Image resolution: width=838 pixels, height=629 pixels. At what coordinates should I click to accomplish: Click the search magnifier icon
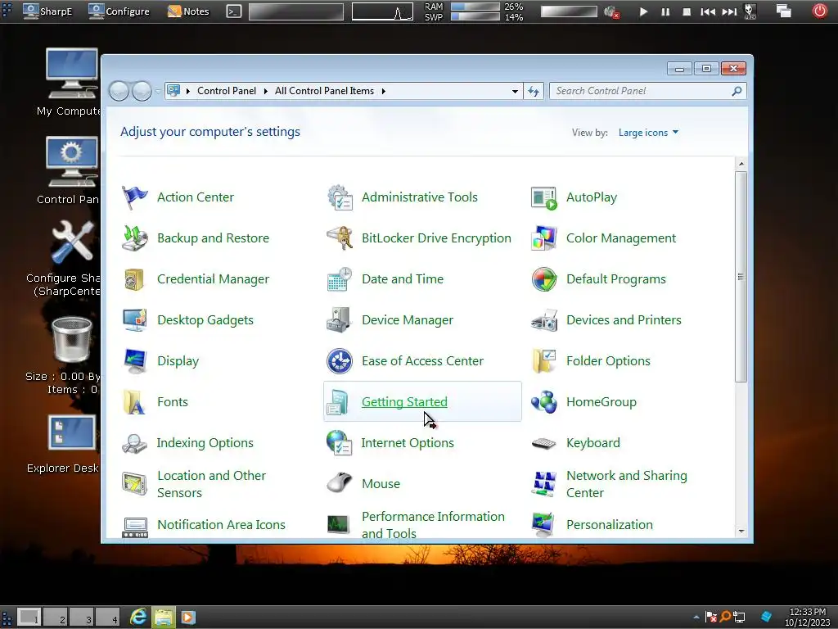coord(737,91)
